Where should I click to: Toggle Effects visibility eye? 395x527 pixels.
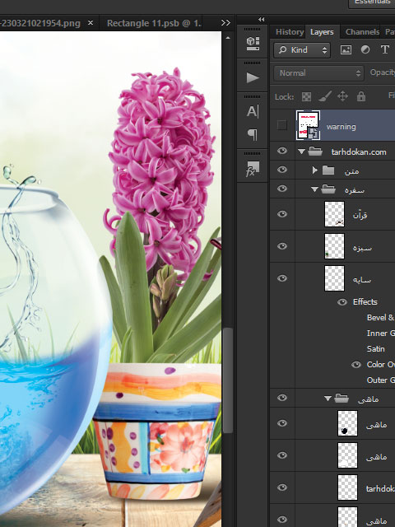[x=342, y=302]
